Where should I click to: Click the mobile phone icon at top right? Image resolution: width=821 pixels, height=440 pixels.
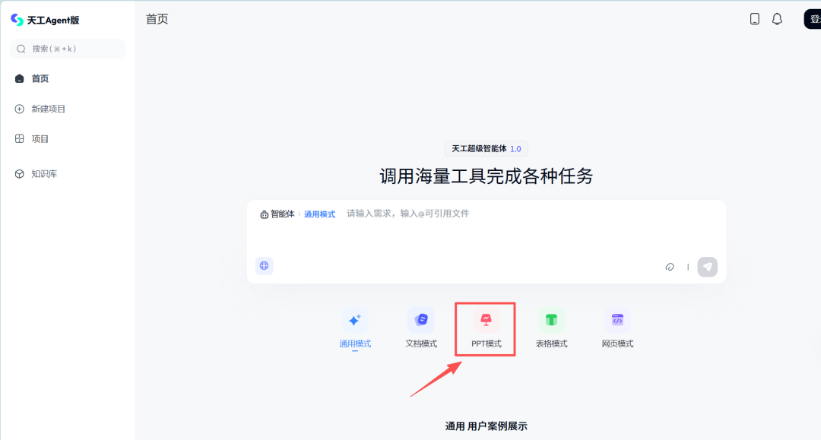click(x=754, y=19)
